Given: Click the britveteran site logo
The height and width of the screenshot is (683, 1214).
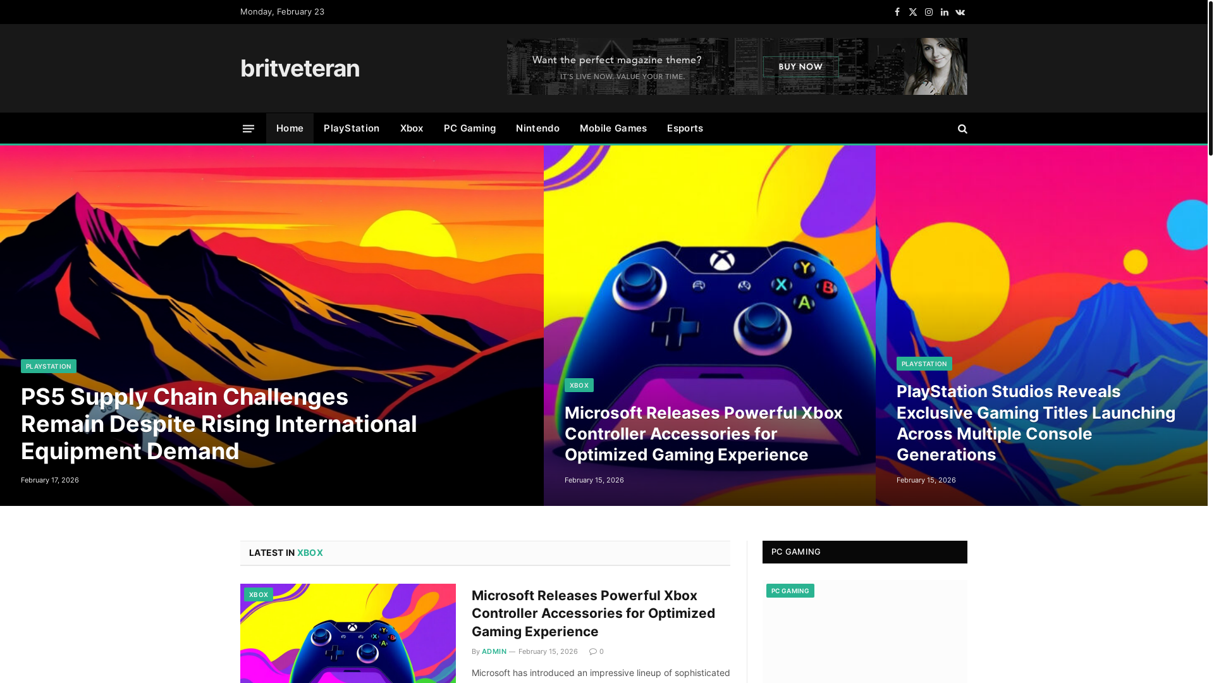Looking at the screenshot, I should [300, 68].
